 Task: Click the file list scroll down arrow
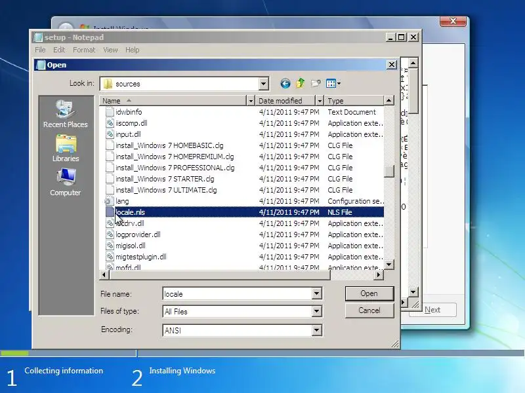coord(388,265)
